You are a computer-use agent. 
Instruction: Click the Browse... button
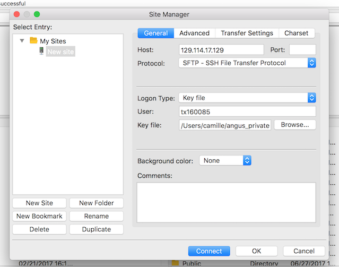(295, 125)
